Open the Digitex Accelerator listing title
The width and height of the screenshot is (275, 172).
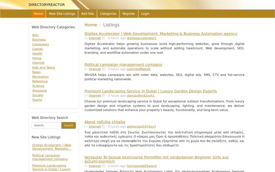[x=161, y=34]
